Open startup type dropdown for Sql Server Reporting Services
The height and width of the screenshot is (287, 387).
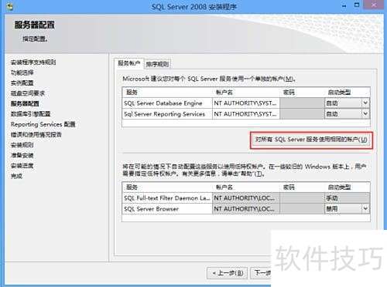(x=365, y=113)
